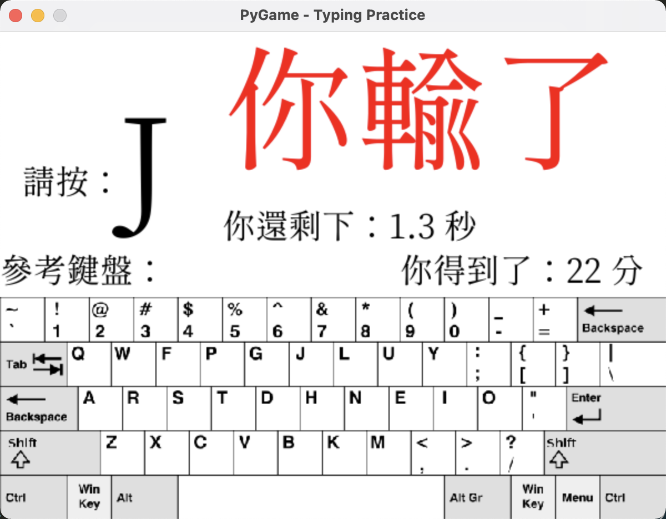The width and height of the screenshot is (666, 519).
Task: Click the & 7 number key
Action: pos(334,320)
